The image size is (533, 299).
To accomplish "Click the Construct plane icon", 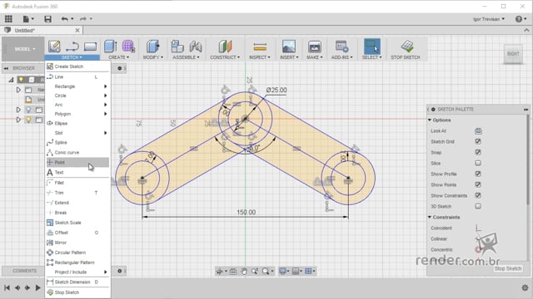I will click(225, 47).
